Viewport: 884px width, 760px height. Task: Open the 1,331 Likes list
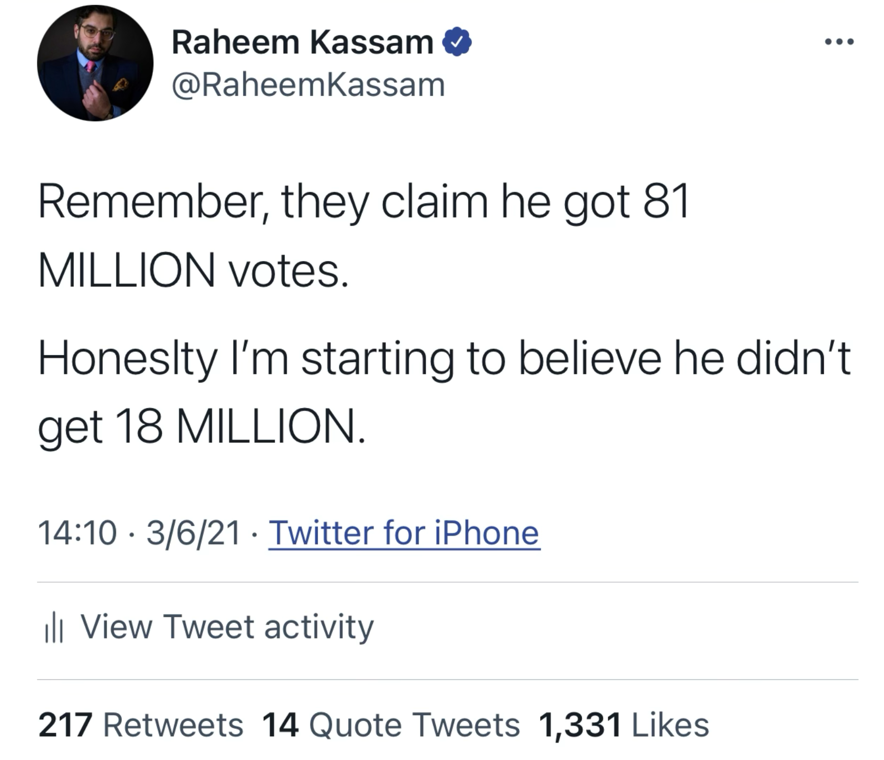pos(623,725)
